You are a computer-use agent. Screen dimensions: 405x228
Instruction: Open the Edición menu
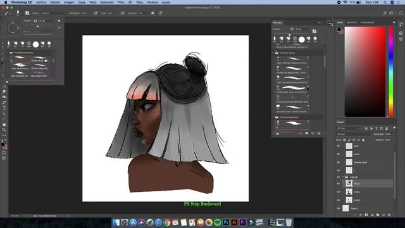[55, 3]
